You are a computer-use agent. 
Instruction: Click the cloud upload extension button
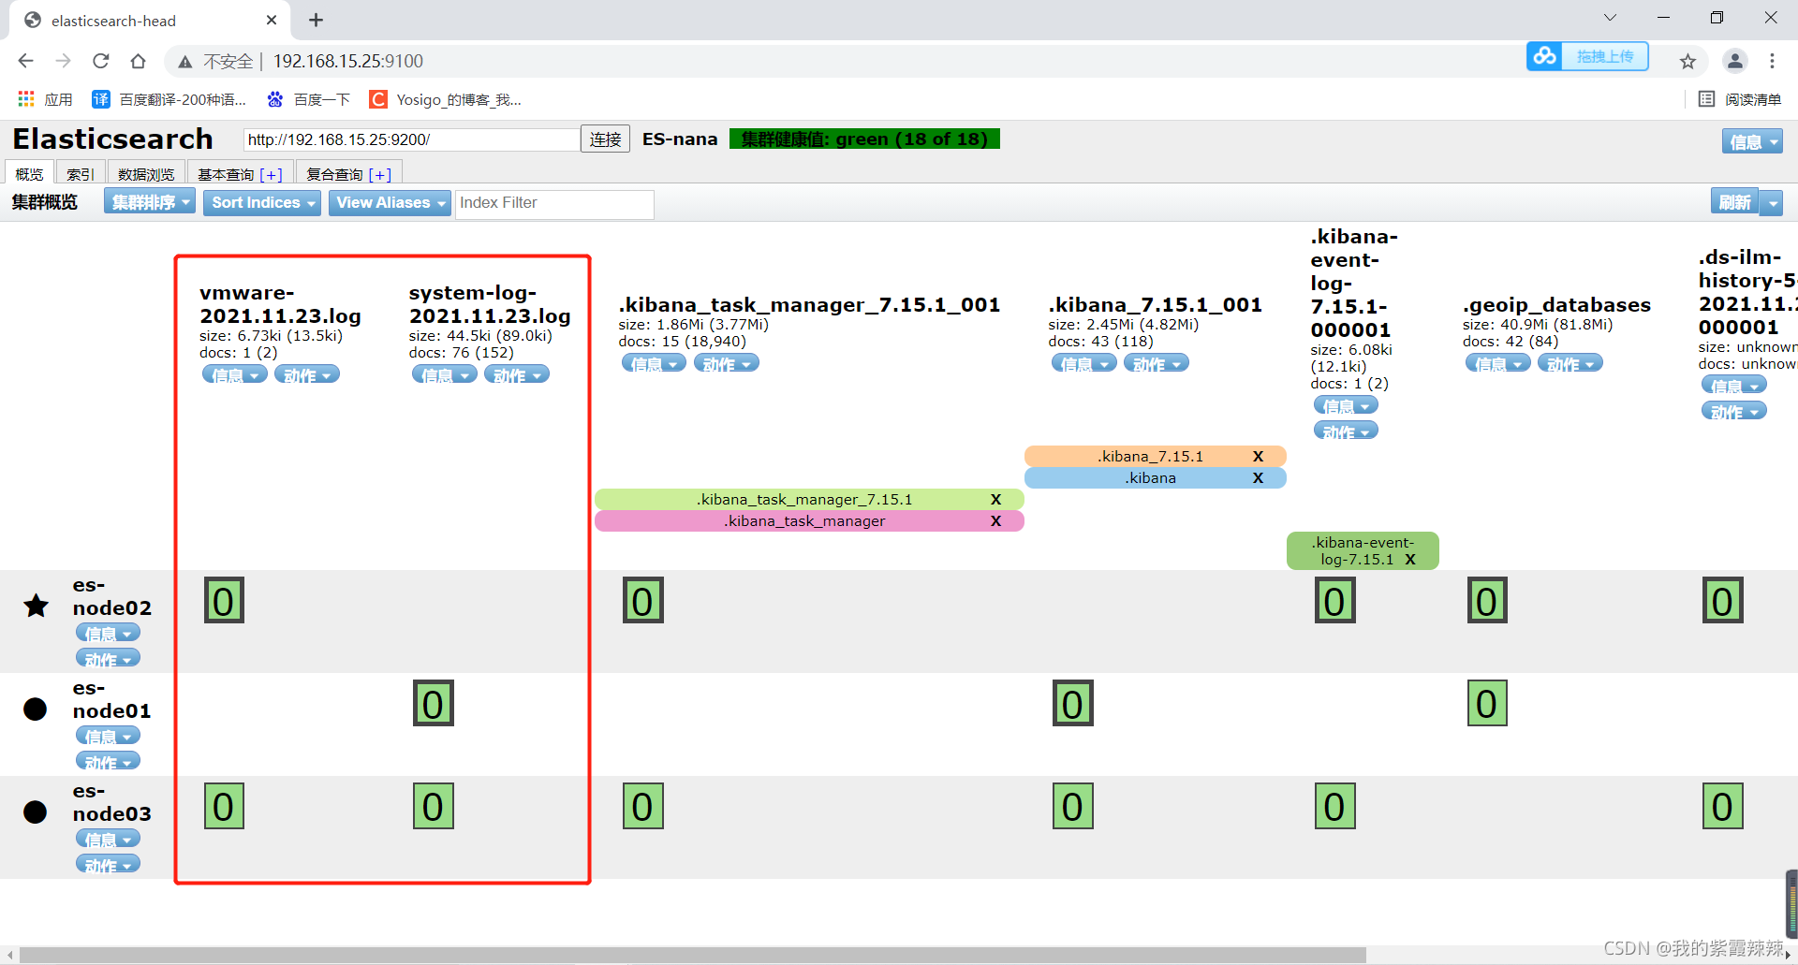tap(1587, 56)
